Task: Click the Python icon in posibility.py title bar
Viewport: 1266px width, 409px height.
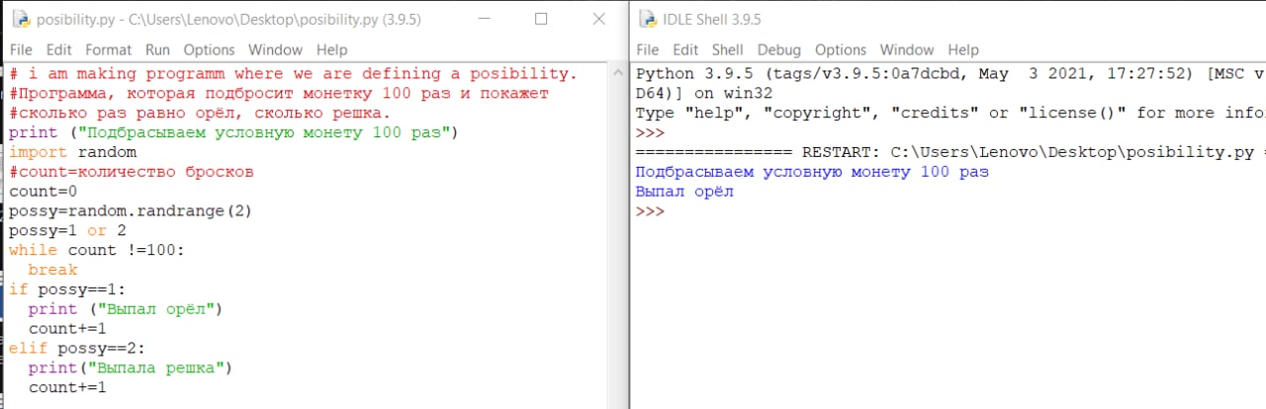Action: (20, 19)
